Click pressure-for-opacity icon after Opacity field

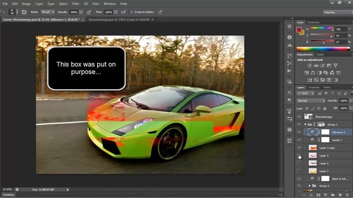pyautogui.click(x=89, y=12)
